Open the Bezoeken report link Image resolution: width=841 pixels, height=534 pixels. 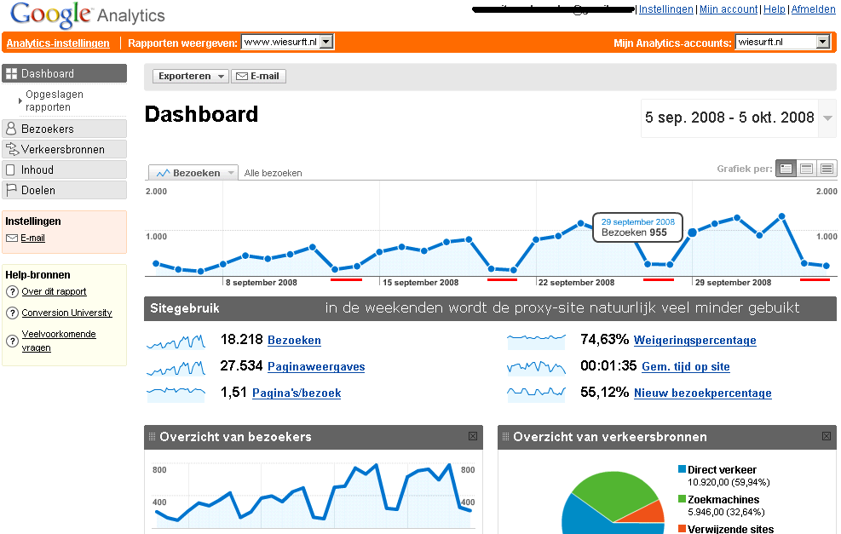point(294,341)
